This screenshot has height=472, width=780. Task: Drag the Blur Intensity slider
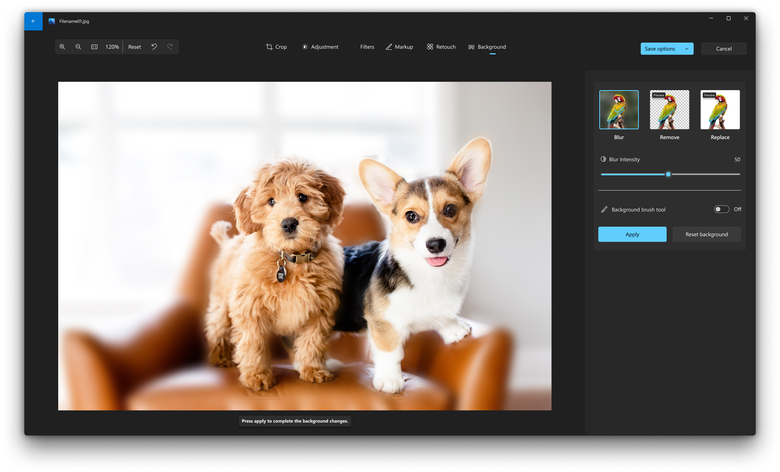[x=669, y=174]
